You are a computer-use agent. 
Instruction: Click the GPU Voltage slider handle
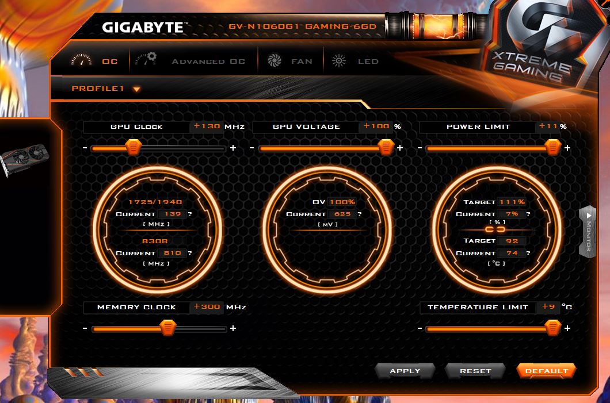point(386,148)
